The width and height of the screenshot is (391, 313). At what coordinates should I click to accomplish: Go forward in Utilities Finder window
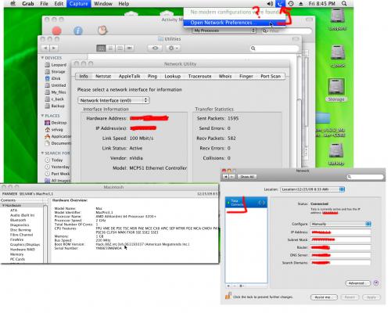(x=54, y=48)
